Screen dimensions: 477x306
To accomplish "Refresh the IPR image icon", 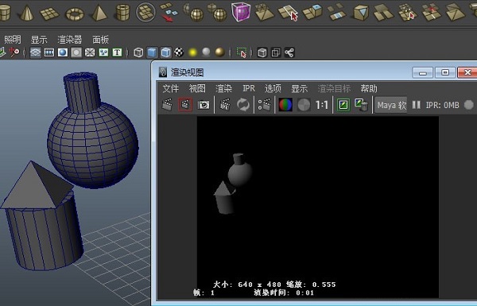I will [x=243, y=105].
